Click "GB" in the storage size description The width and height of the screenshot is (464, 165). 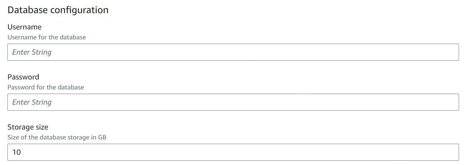102,137
